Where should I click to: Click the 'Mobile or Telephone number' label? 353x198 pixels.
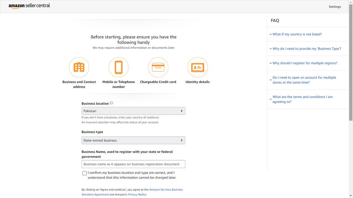coord(119,84)
